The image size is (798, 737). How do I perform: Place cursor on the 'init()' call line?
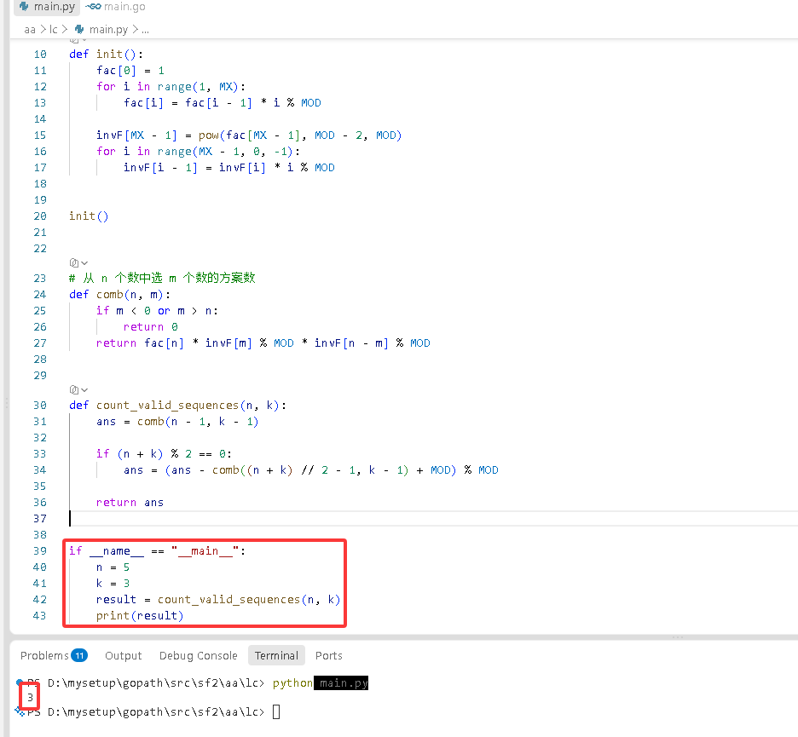point(89,216)
